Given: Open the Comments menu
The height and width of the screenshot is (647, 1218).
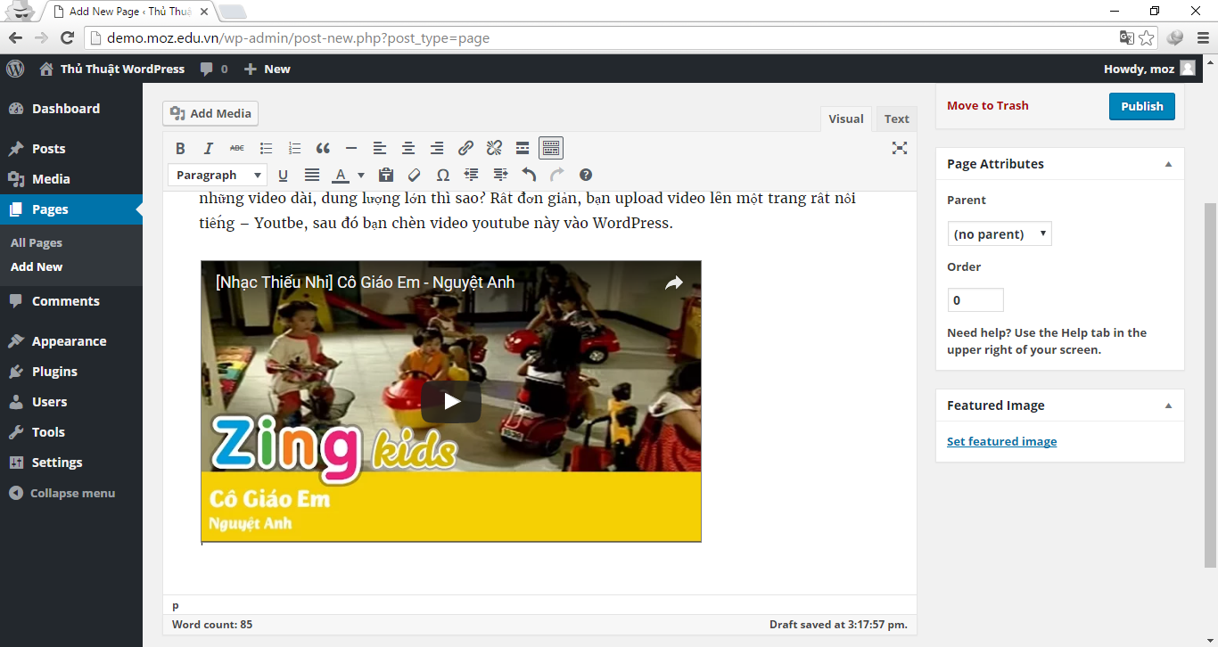Looking at the screenshot, I should (x=71, y=301).
